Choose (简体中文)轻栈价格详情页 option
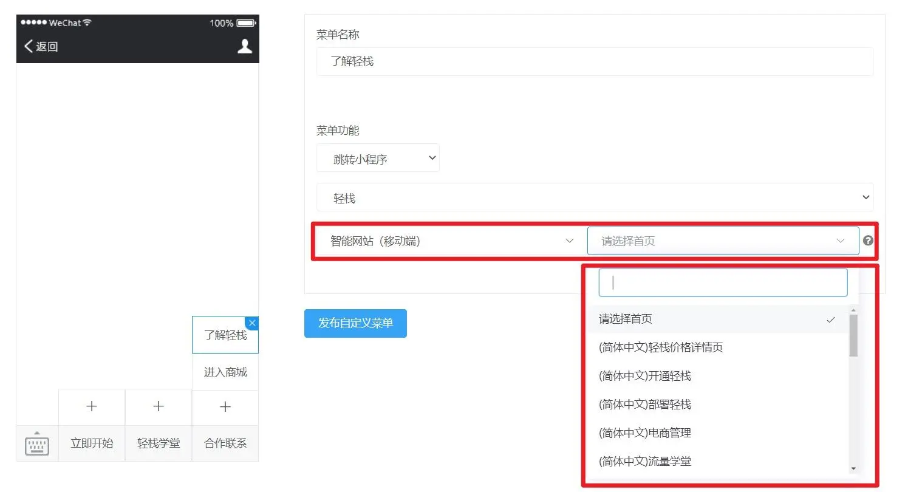Screen dimensions: 905x492 (717, 347)
